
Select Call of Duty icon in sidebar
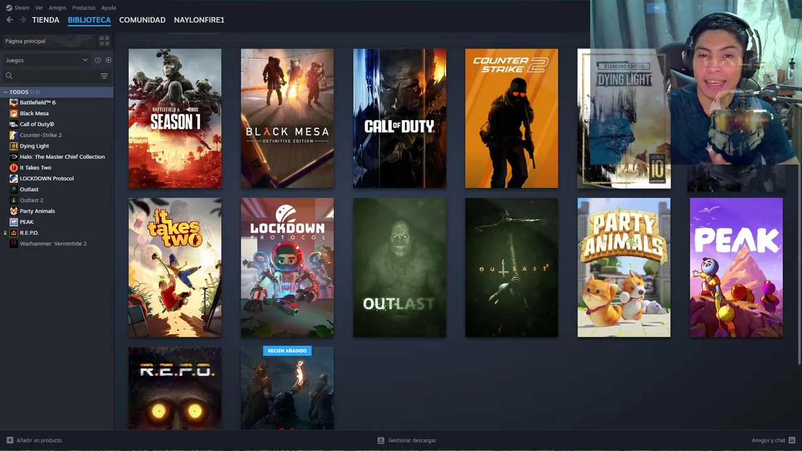[x=14, y=124]
